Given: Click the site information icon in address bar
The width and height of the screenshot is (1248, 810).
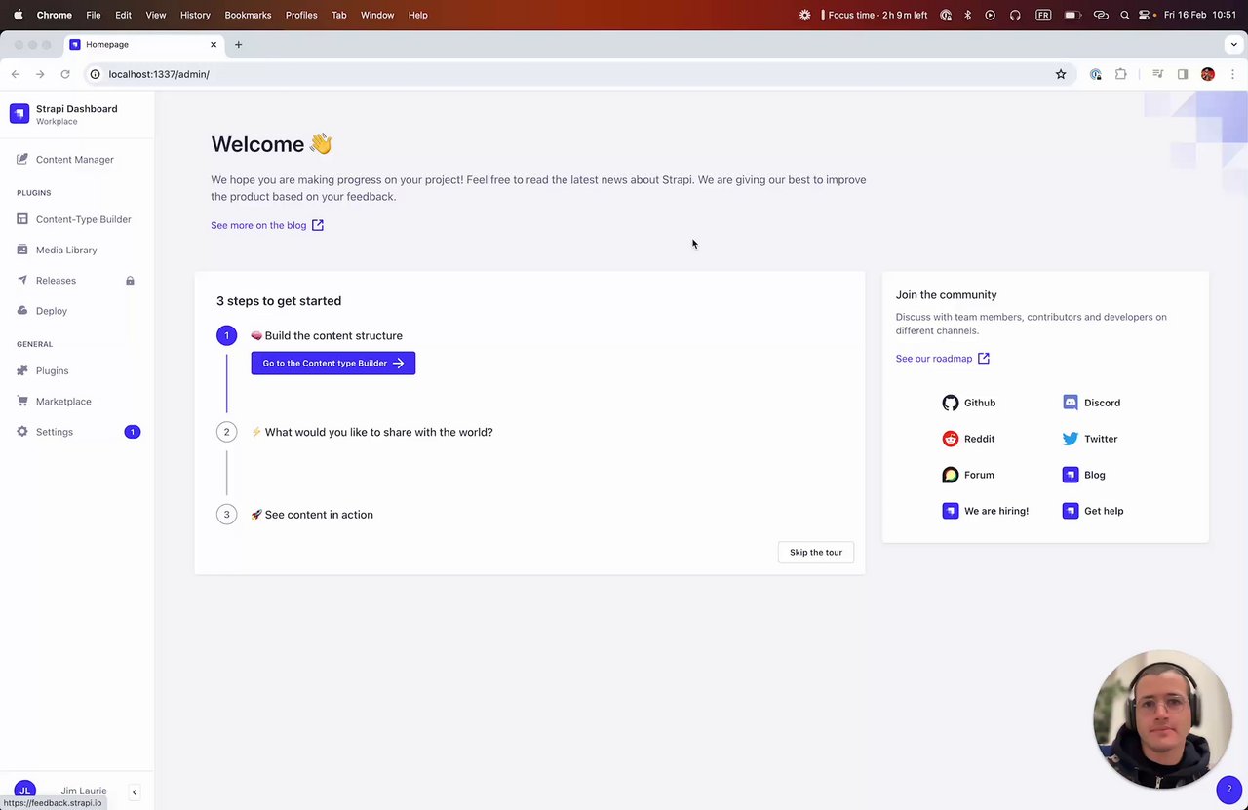Looking at the screenshot, I should [95, 74].
